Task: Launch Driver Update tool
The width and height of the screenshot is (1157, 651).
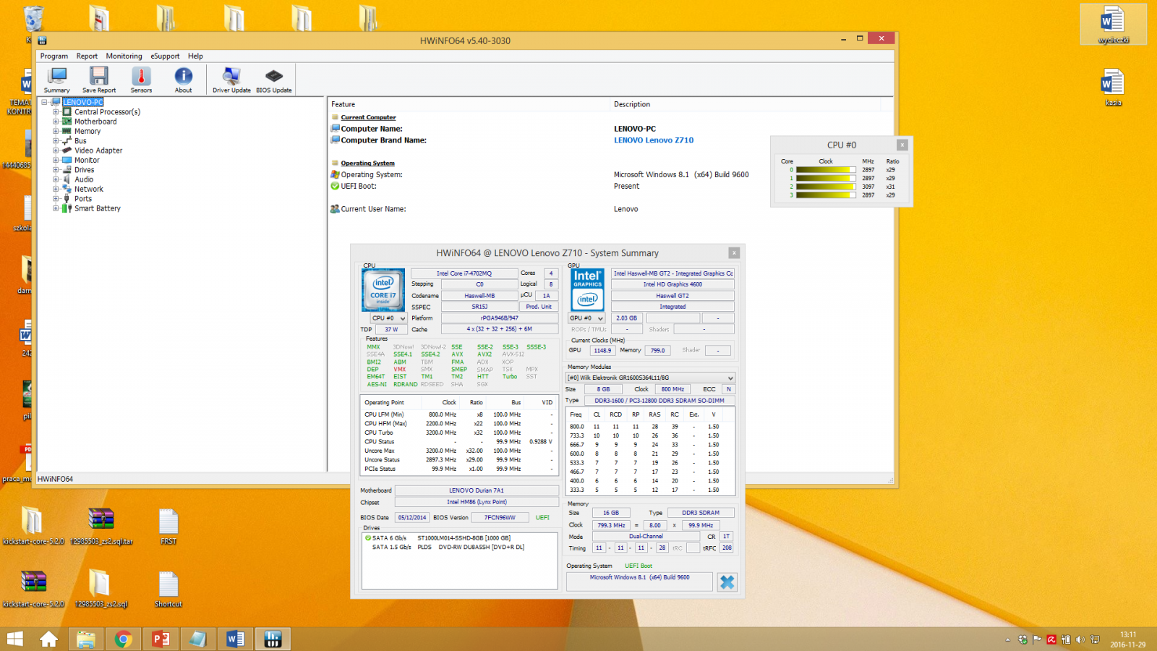Action: [231, 80]
